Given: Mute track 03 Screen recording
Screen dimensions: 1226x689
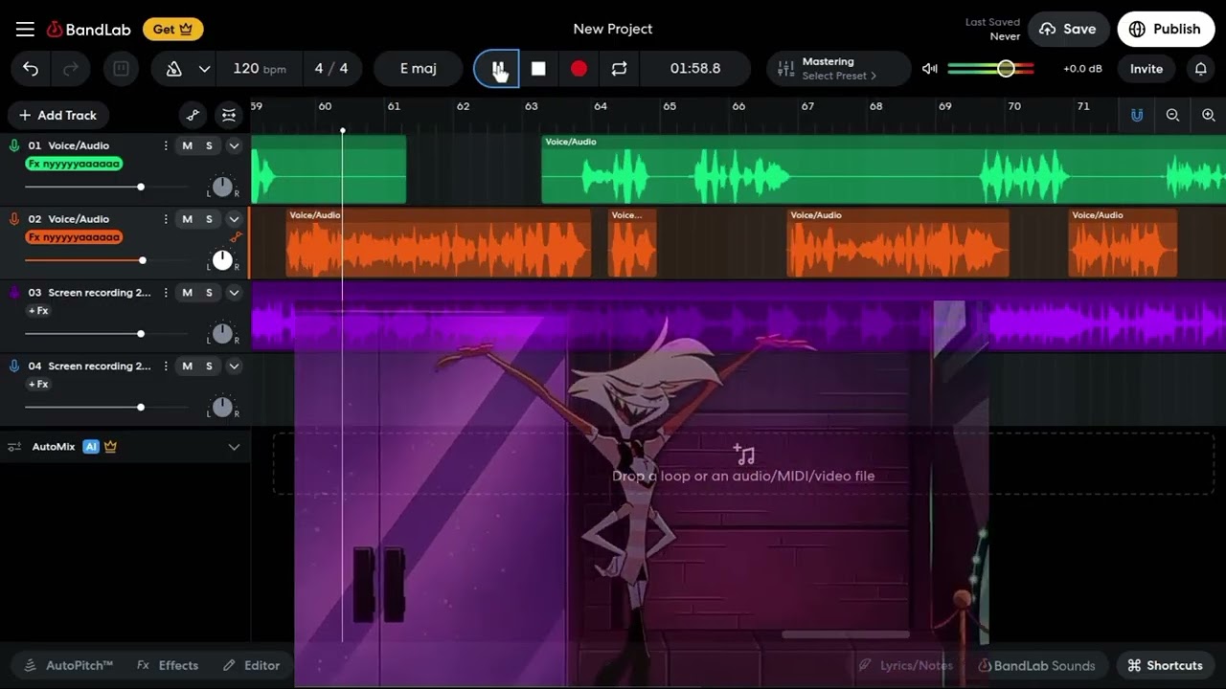Looking at the screenshot, I should tap(187, 293).
